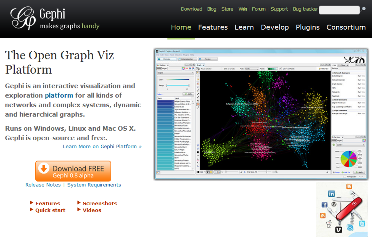Open the Twitter icon

tap(362, 224)
